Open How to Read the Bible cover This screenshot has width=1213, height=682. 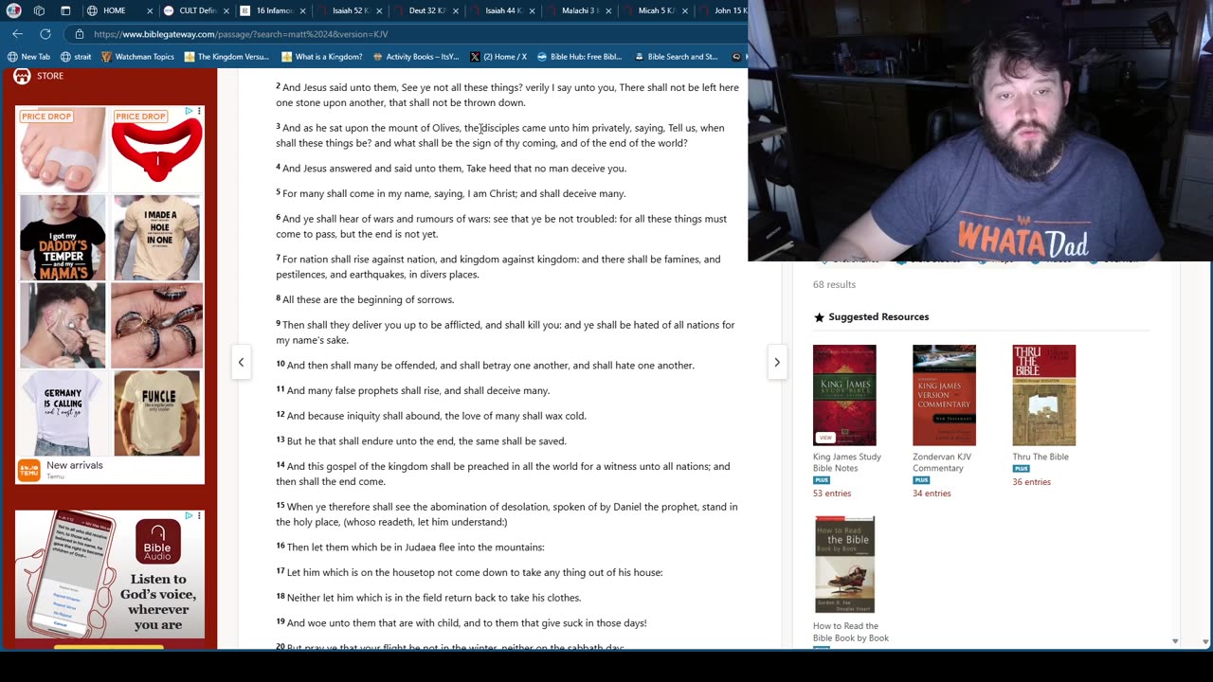(844, 565)
